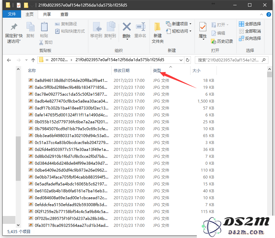Click the 201702... breadcrumb folder

click(x=59, y=60)
